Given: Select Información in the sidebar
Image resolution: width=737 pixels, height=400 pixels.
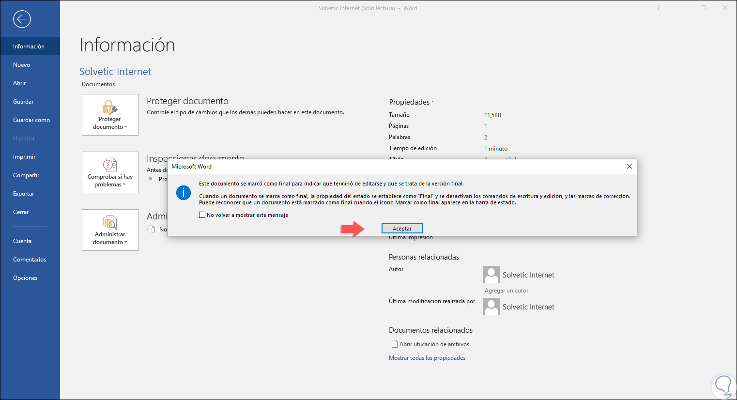Looking at the screenshot, I should pos(30,46).
